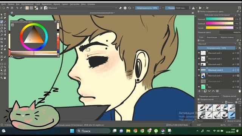Select the Rectangular Selection tool
The image size is (242, 136).
click(2, 64)
